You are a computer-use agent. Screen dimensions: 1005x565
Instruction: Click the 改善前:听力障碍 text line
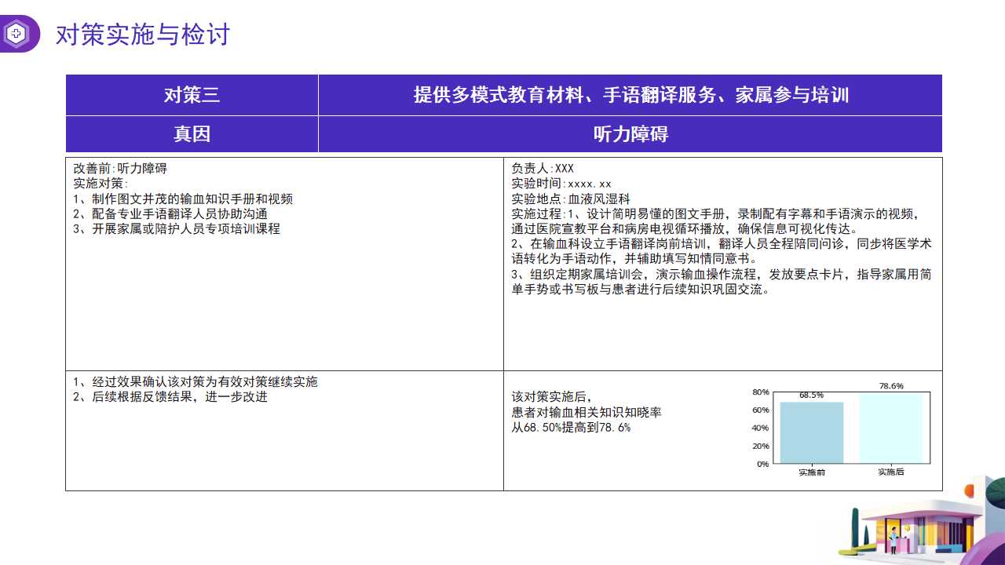[120, 169]
